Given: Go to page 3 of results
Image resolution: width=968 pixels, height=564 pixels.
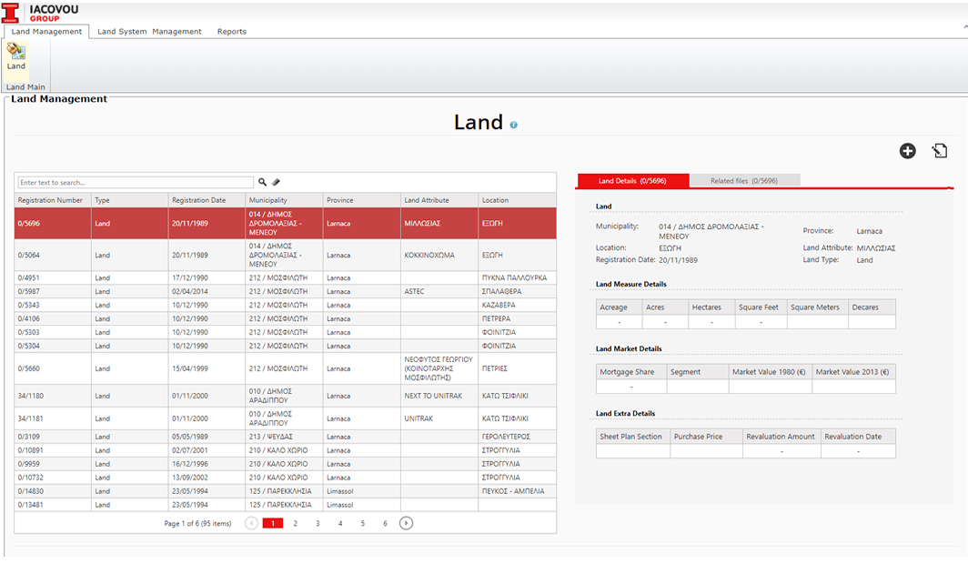Looking at the screenshot, I should tap(318, 524).
